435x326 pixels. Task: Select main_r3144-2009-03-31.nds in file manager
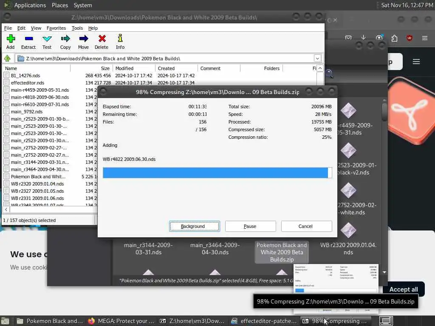pos(148,249)
